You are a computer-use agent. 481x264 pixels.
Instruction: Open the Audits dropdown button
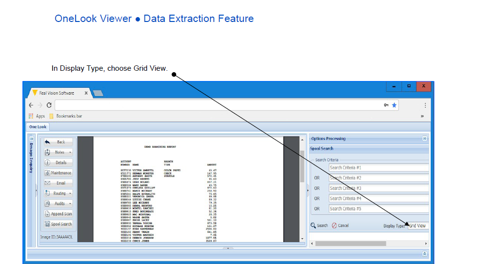58,203
